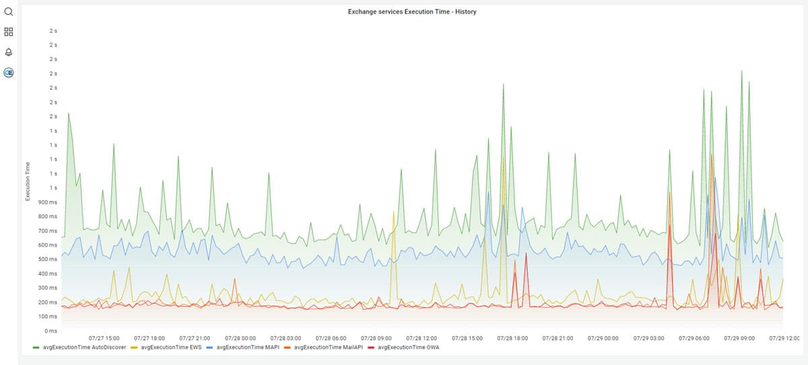Open the dashboards grid icon
The width and height of the screenshot is (808, 365).
[x=9, y=32]
